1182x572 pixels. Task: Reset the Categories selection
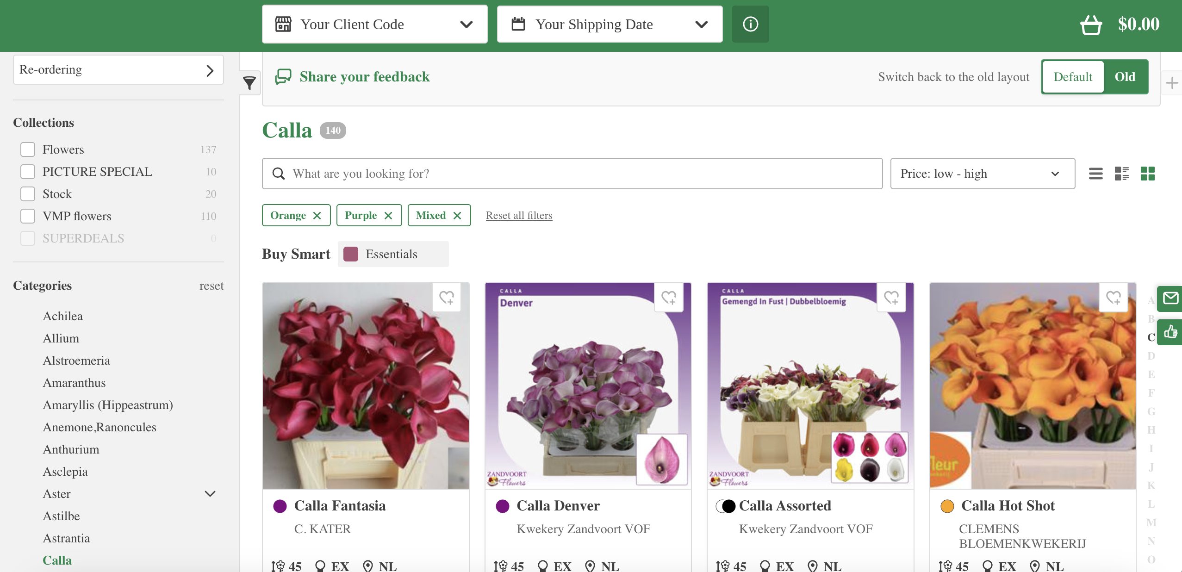(212, 286)
